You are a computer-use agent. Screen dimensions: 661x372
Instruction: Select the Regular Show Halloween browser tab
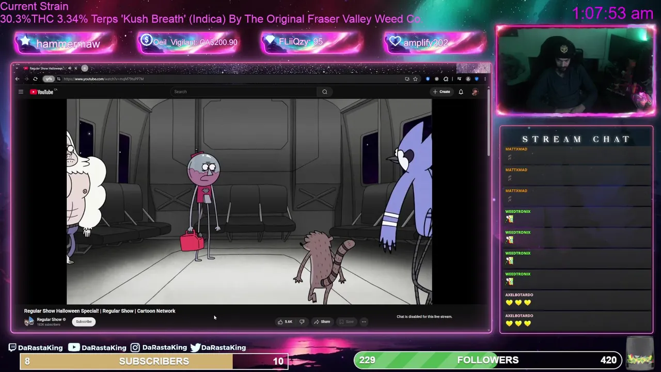click(46, 68)
